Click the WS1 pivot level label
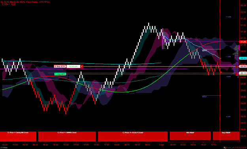The height and width of the screenshot is (149, 247). click(204, 96)
